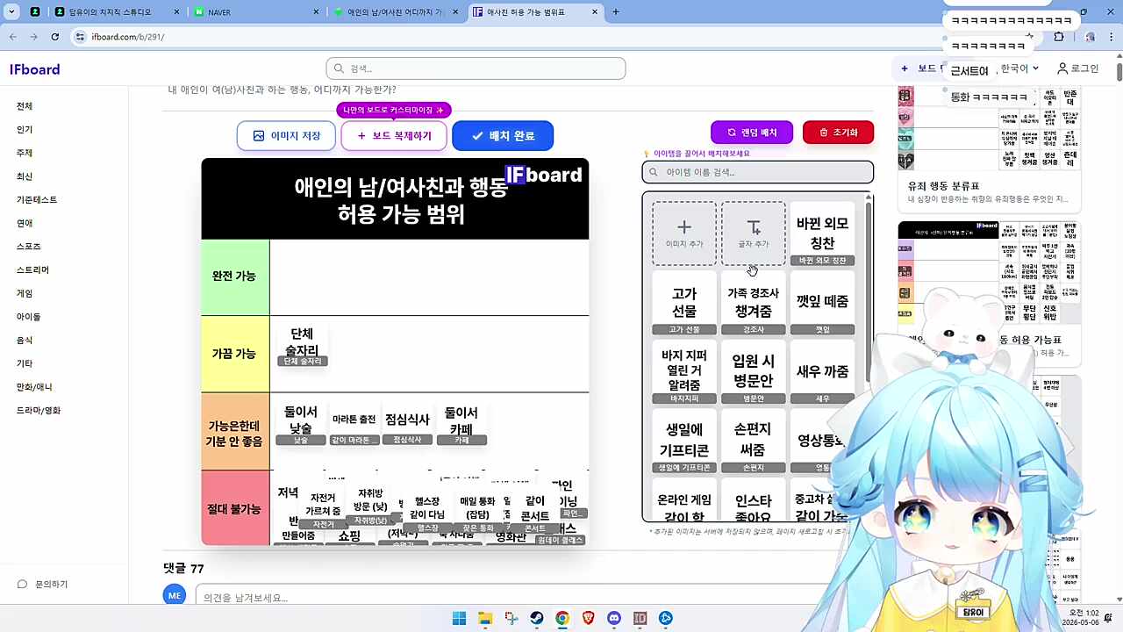This screenshot has height=632, width=1123.
Task: Open the Windows Start menu
Action: pos(459,618)
